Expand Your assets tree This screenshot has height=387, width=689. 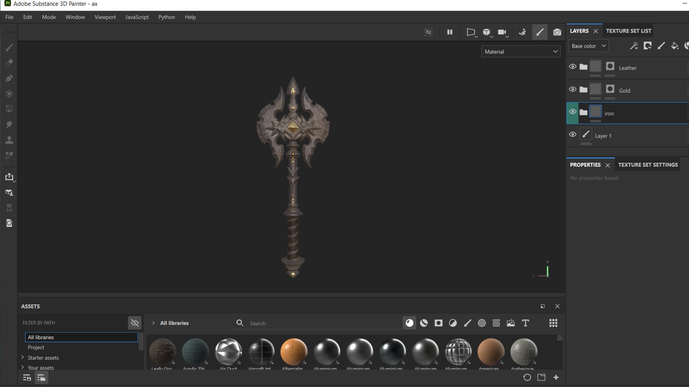click(x=23, y=367)
